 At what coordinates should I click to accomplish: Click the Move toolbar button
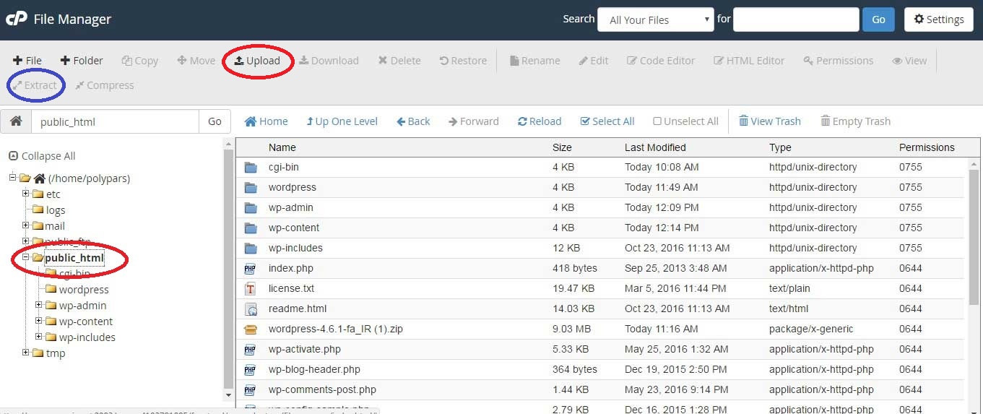click(x=196, y=61)
